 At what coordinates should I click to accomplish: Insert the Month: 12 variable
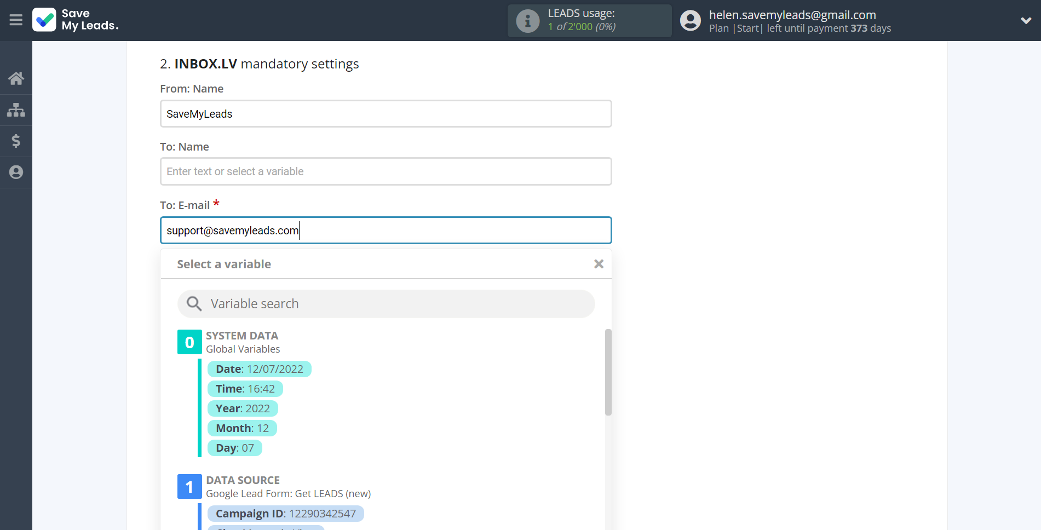[x=242, y=428]
